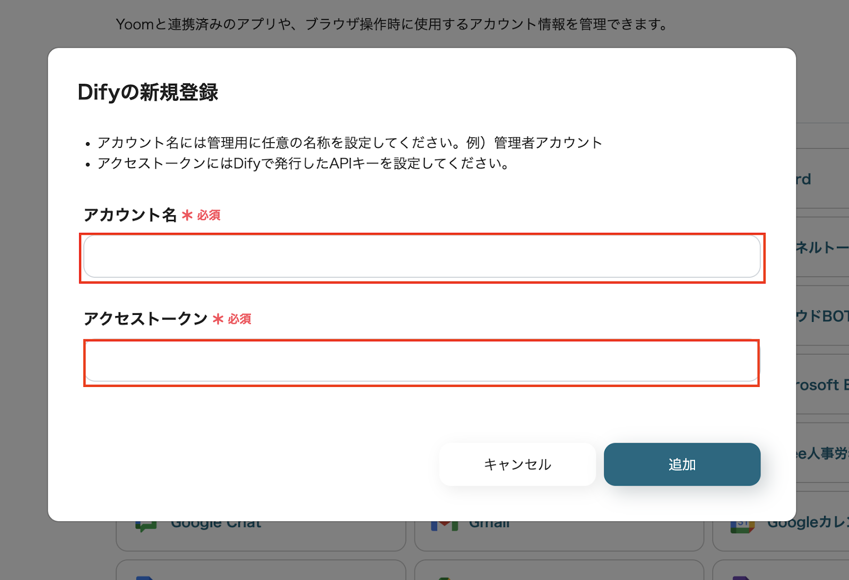The height and width of the screenshot is (580, 849).
Task: Focus the アカウント名 input field
Action: coord(422,257)
